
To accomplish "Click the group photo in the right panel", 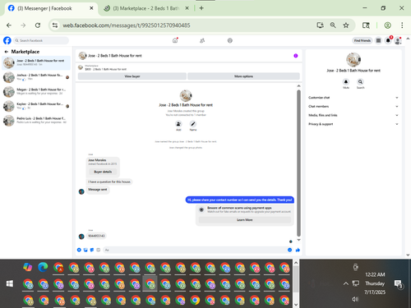I will 353,59.
